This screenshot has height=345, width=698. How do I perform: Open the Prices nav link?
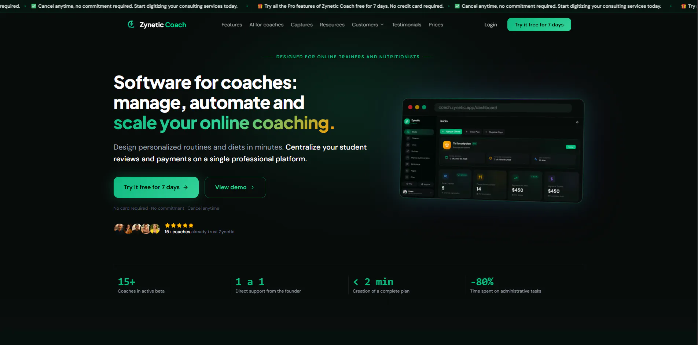(436, 25)
